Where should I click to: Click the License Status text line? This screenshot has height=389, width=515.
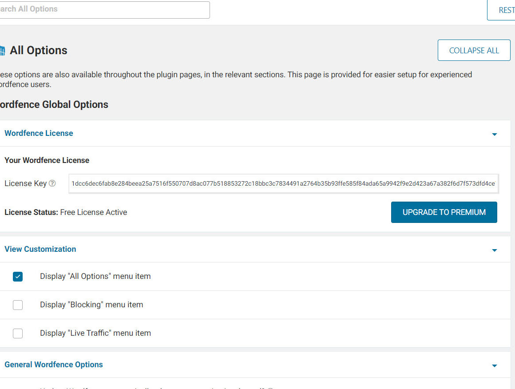pyautogui.click(x=66, y=212)
